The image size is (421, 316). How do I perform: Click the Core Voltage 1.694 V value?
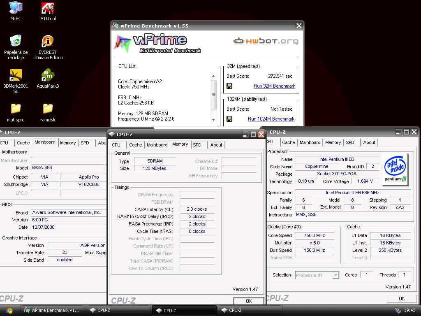click(x=365, y=181)
